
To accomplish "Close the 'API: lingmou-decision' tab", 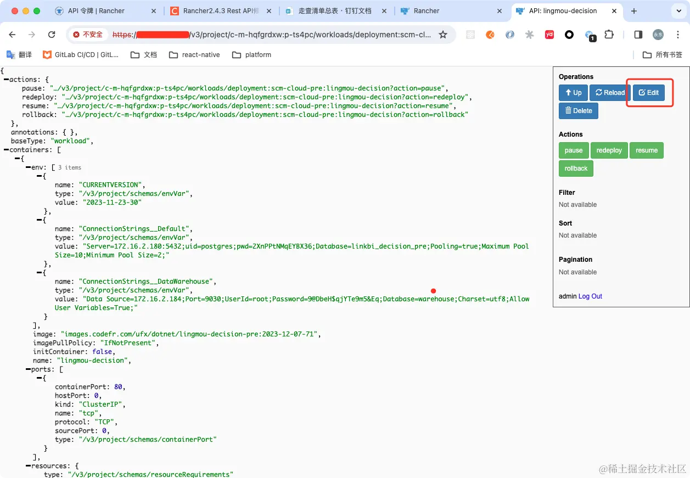I will (613, 11).
